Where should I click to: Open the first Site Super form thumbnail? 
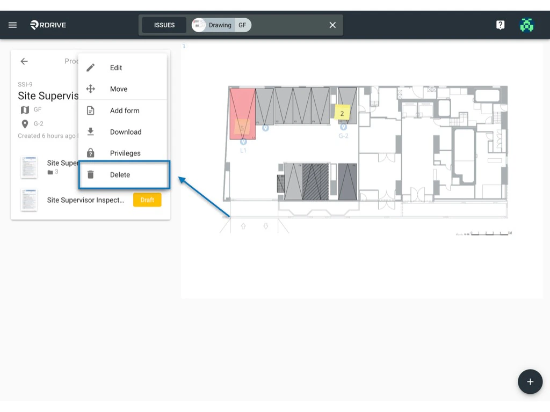[x=29, y=167]
